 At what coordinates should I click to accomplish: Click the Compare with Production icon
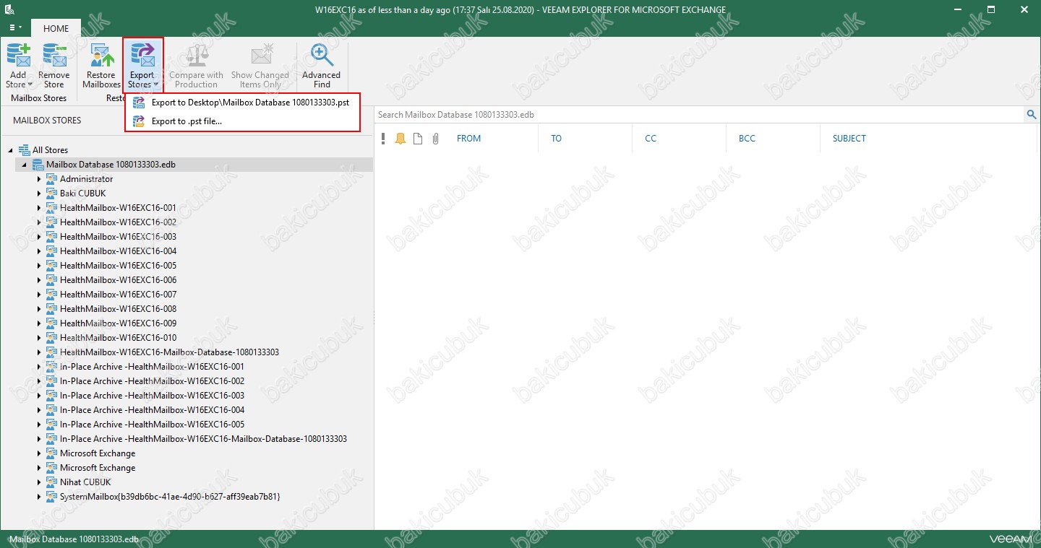pos(196,56)
